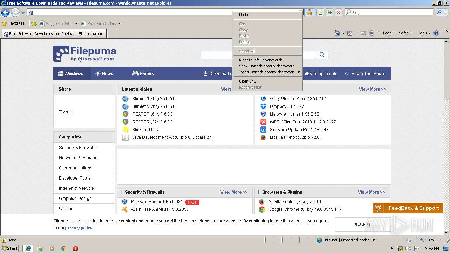The height and width of the screenshot is (253, 450).
Task: Open Malware Hunter 1.95.0.684 HOT entry
Action: point(157,202)
